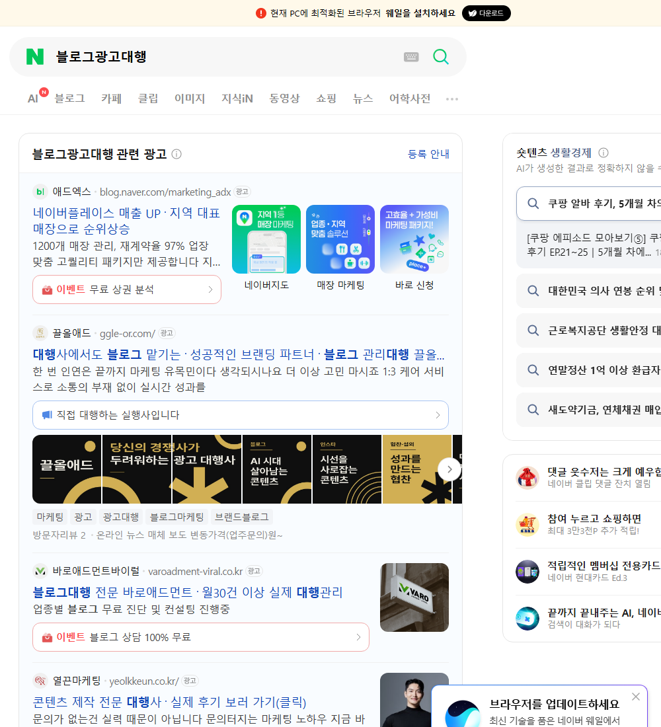This screenshot has height=727, width=661.
Task: Click magnifier icon beside 근로복지공단 생활안정
Action: tap(533, 330)
